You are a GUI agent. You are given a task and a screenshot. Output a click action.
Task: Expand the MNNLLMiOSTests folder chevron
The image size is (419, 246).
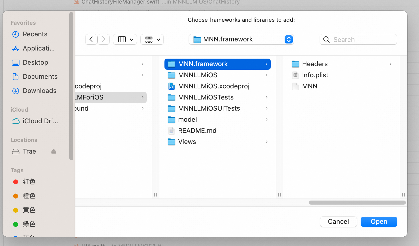pos(266,97)
